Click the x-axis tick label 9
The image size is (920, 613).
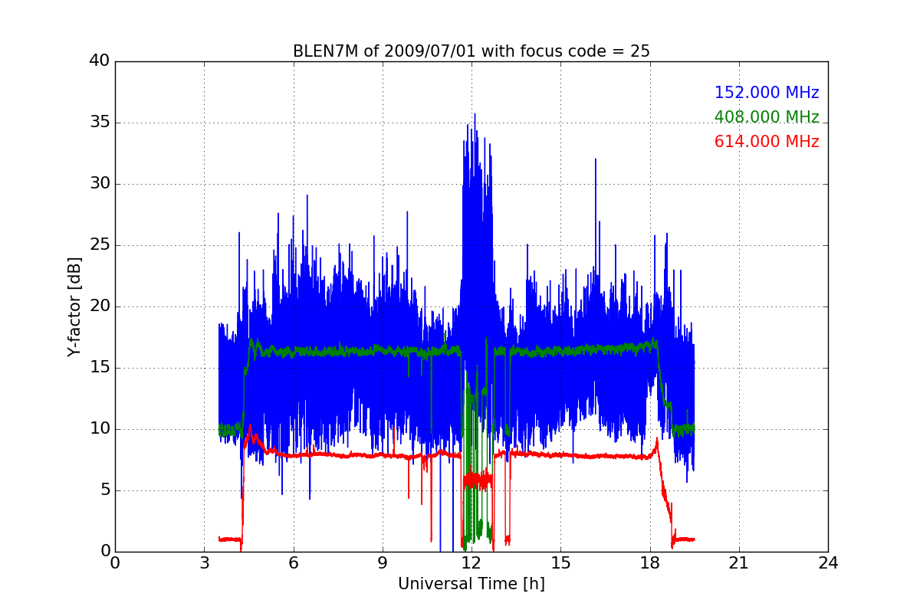point(383,563)
